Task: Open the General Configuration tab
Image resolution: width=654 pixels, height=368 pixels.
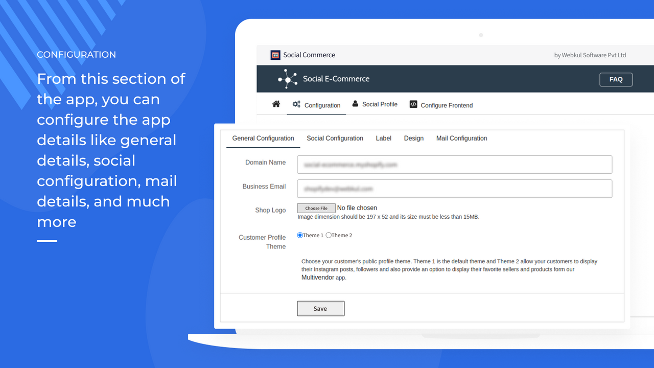Action: pyautogui.click(x=263, y=139)
